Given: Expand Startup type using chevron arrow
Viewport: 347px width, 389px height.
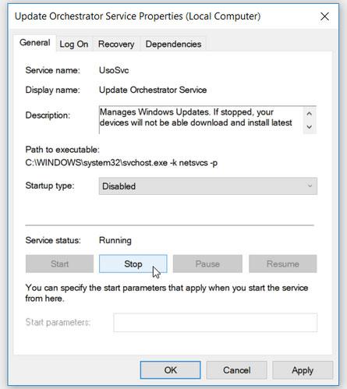Looking at the screenshot, I should [310, 186].
